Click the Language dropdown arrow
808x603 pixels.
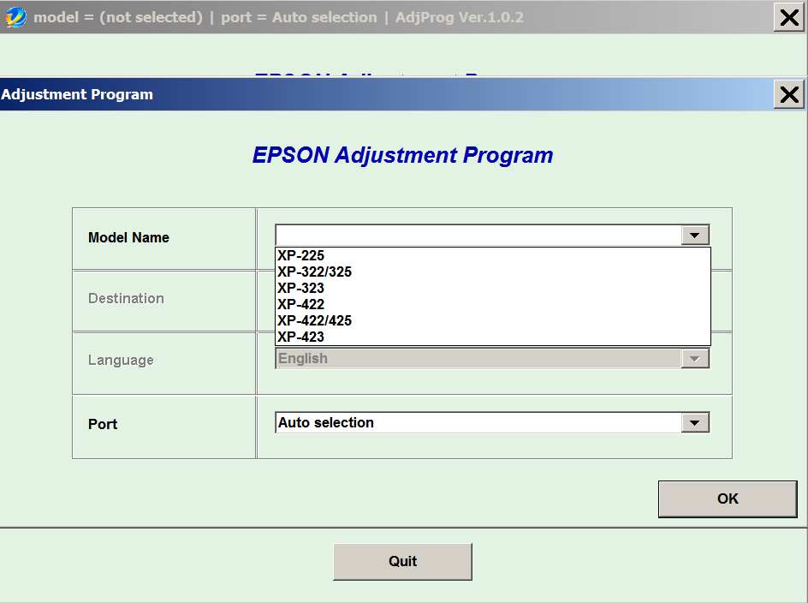pos(695,359)
